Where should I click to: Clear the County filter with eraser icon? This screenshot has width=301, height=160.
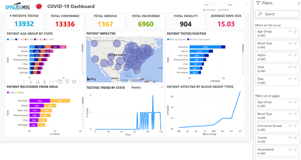(x=296, y=138)
